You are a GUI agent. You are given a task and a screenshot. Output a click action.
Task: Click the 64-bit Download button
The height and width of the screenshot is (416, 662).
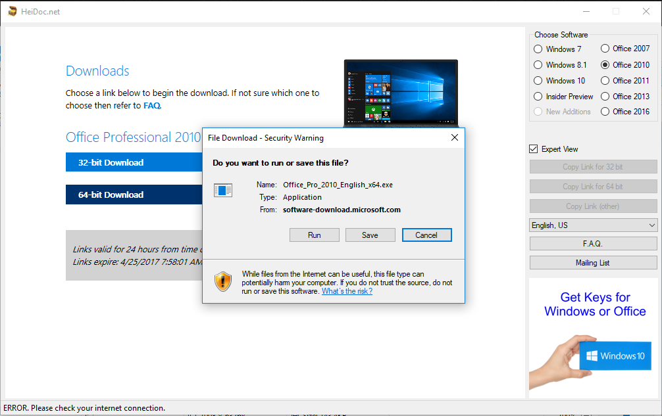point(134,195)
